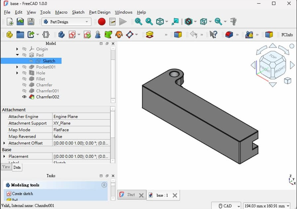The height and width of the screenshot is (209, 297).
Task: Click the Open Macros dialog icon
Action: (112, 22)
